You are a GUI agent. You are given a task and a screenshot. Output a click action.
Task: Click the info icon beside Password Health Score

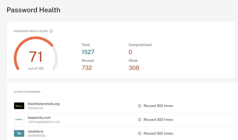click(51, 31)
